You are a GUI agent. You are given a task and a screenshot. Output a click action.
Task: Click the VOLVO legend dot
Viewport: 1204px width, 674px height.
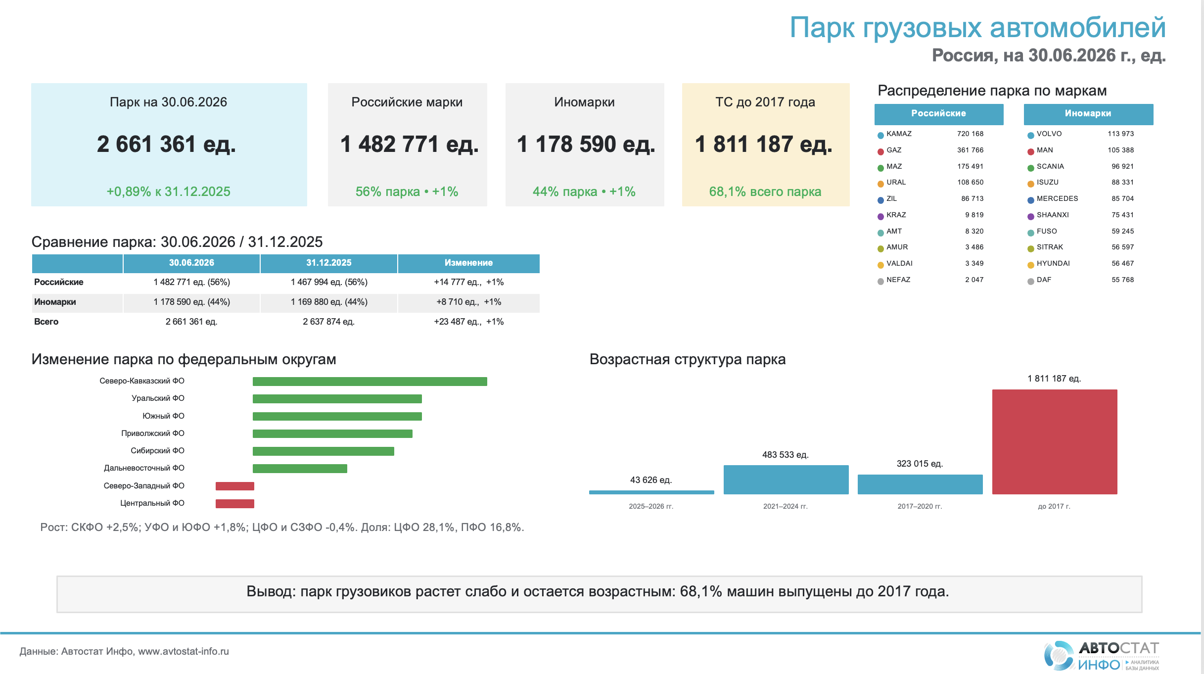pos(1031,135)
